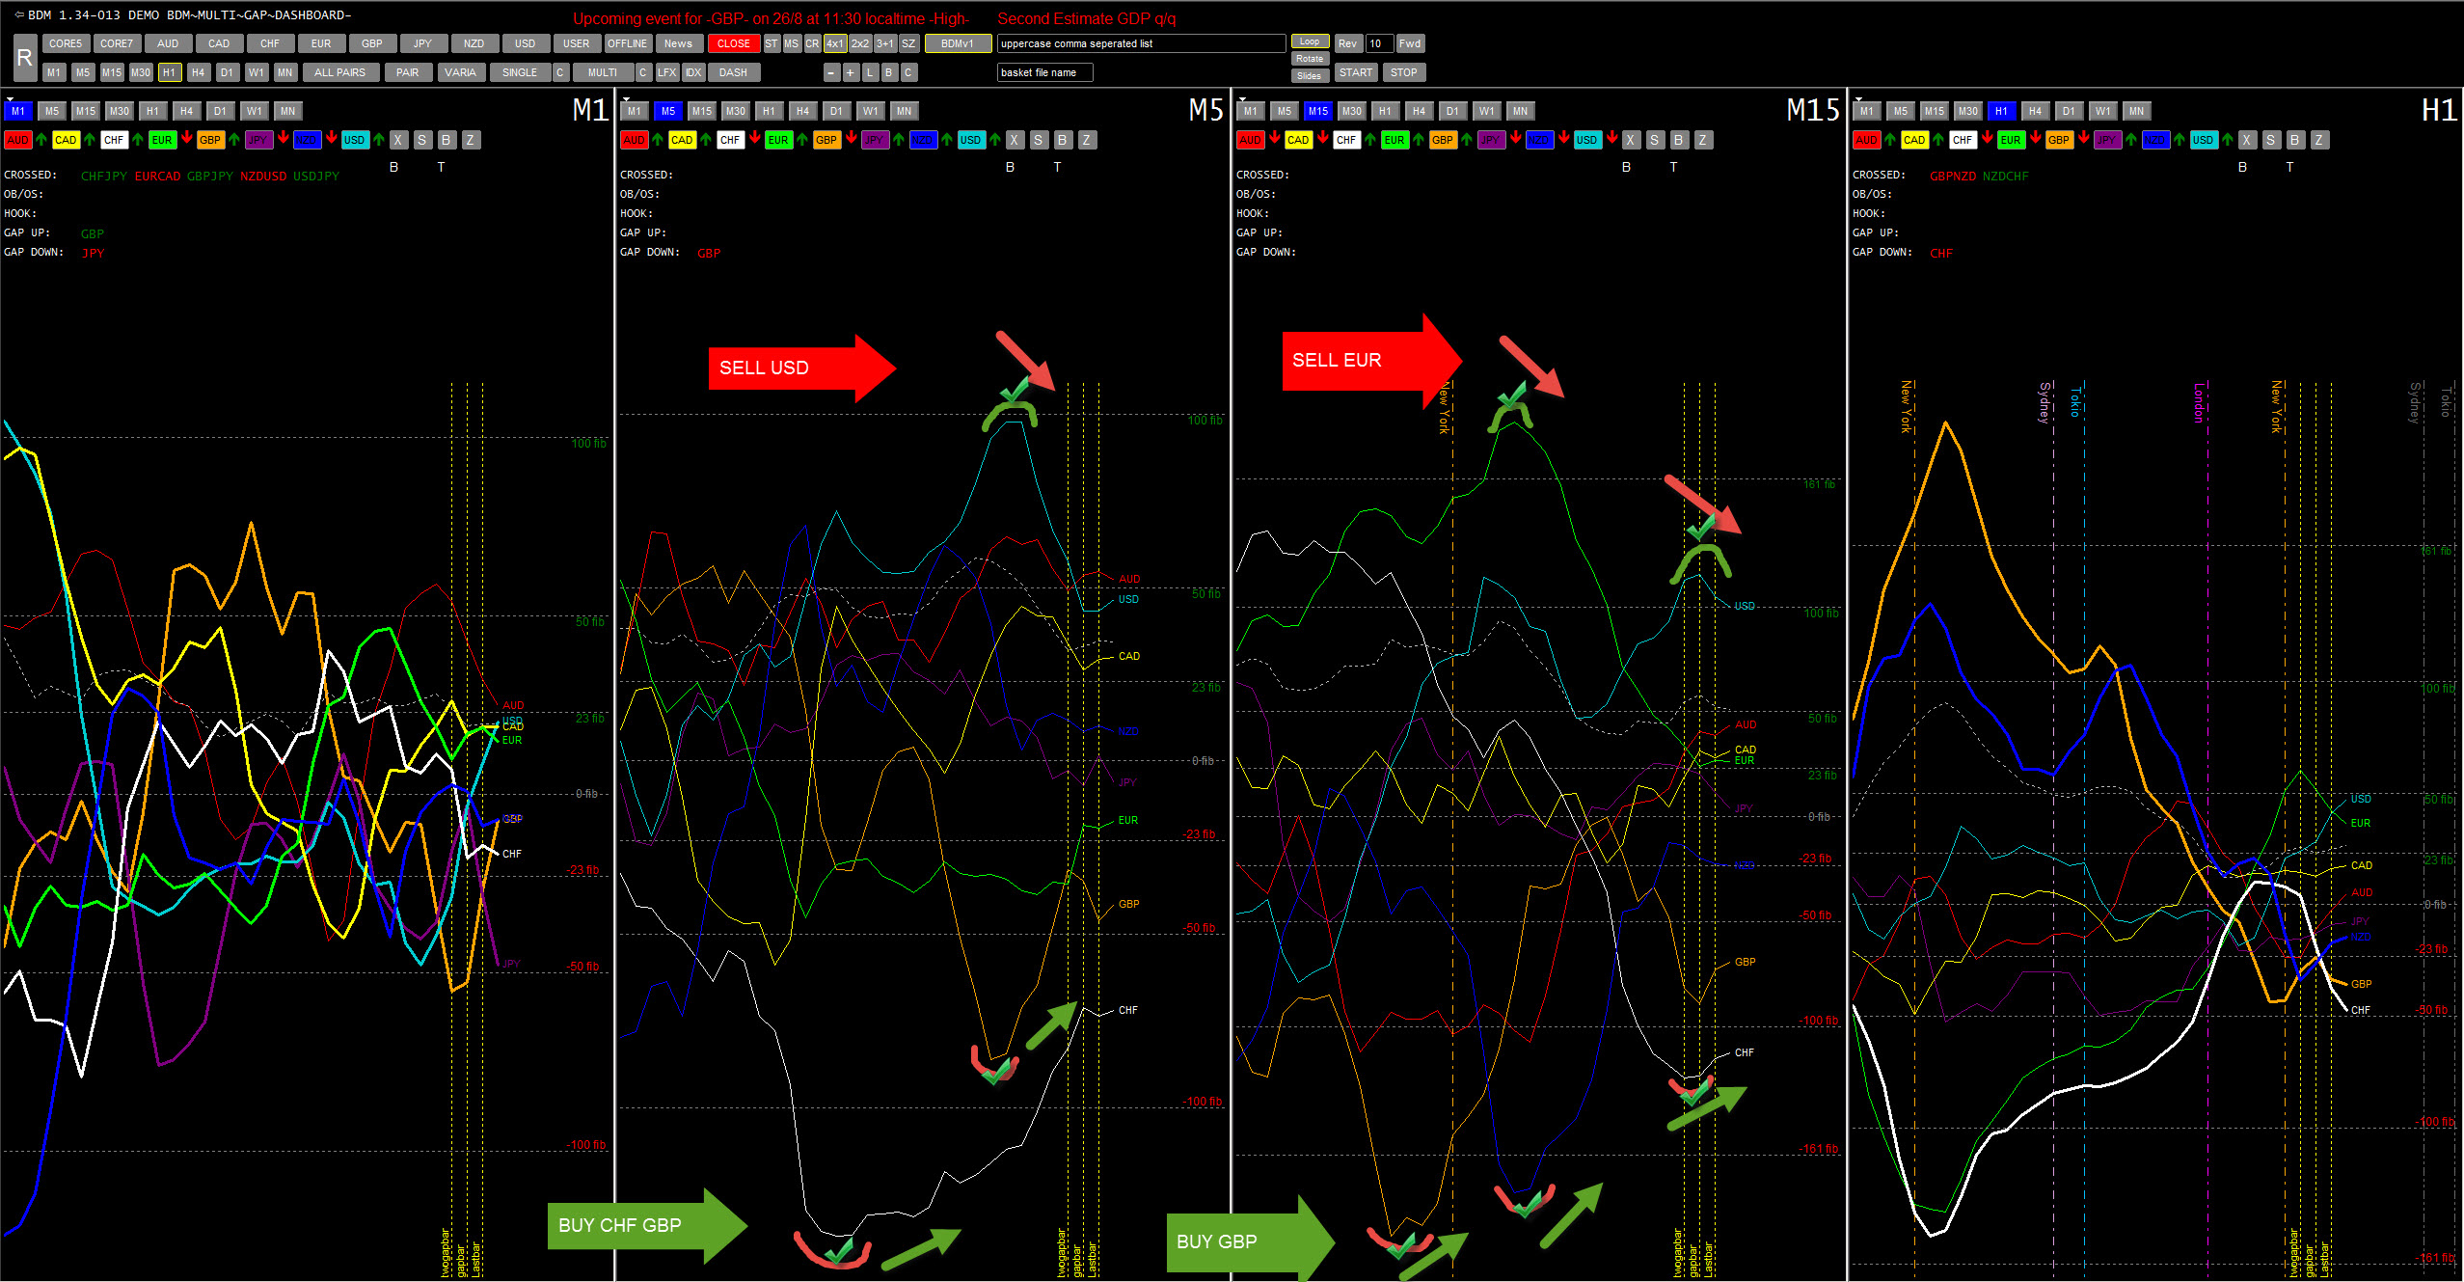The image size is (2464, 1282).
Task: Toggle EUR currency in M15 panel
Action: click(x=1394, y=140)
